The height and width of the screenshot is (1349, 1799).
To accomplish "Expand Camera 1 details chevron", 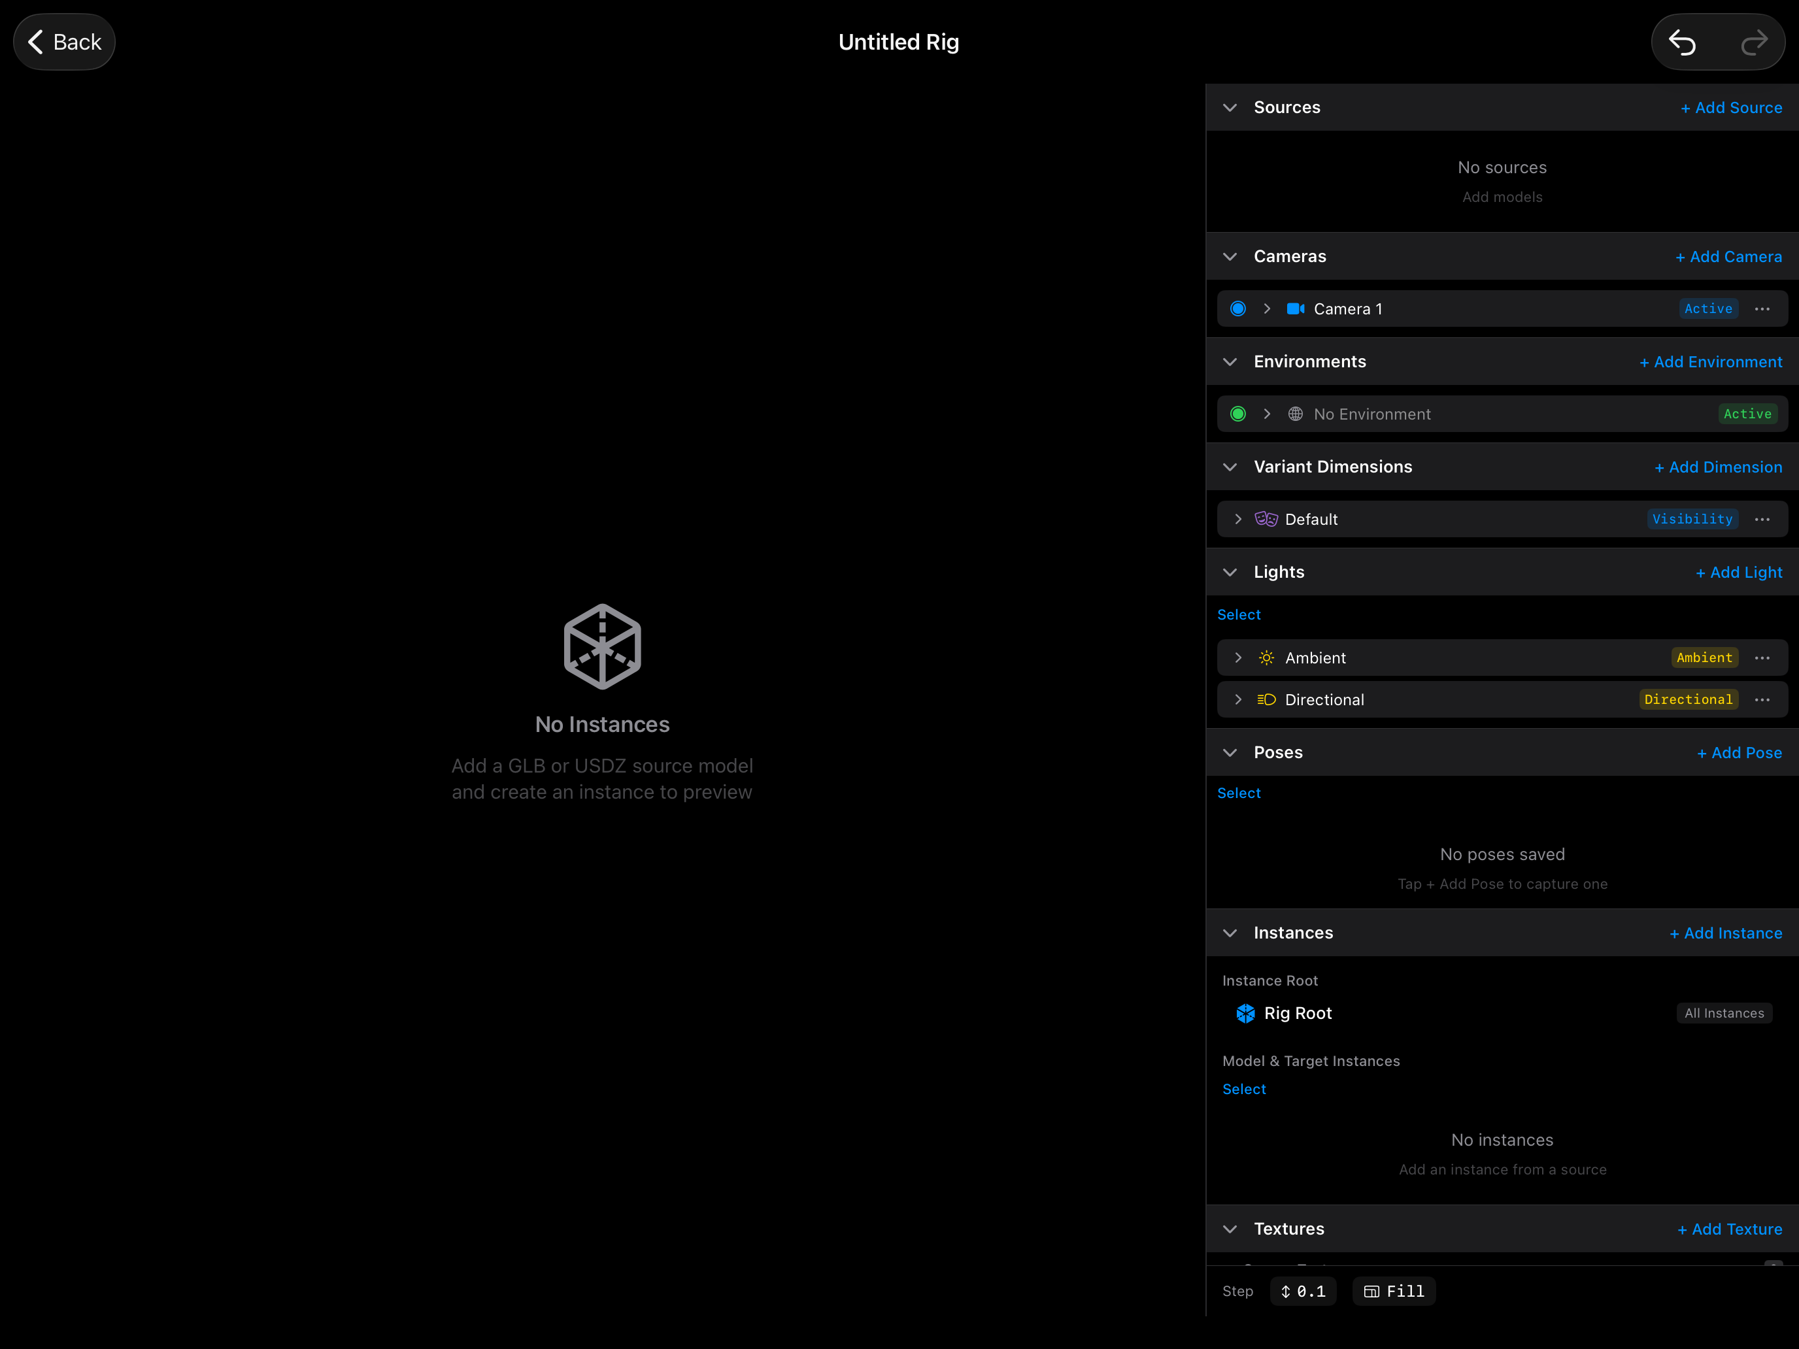I will 1266,309.
